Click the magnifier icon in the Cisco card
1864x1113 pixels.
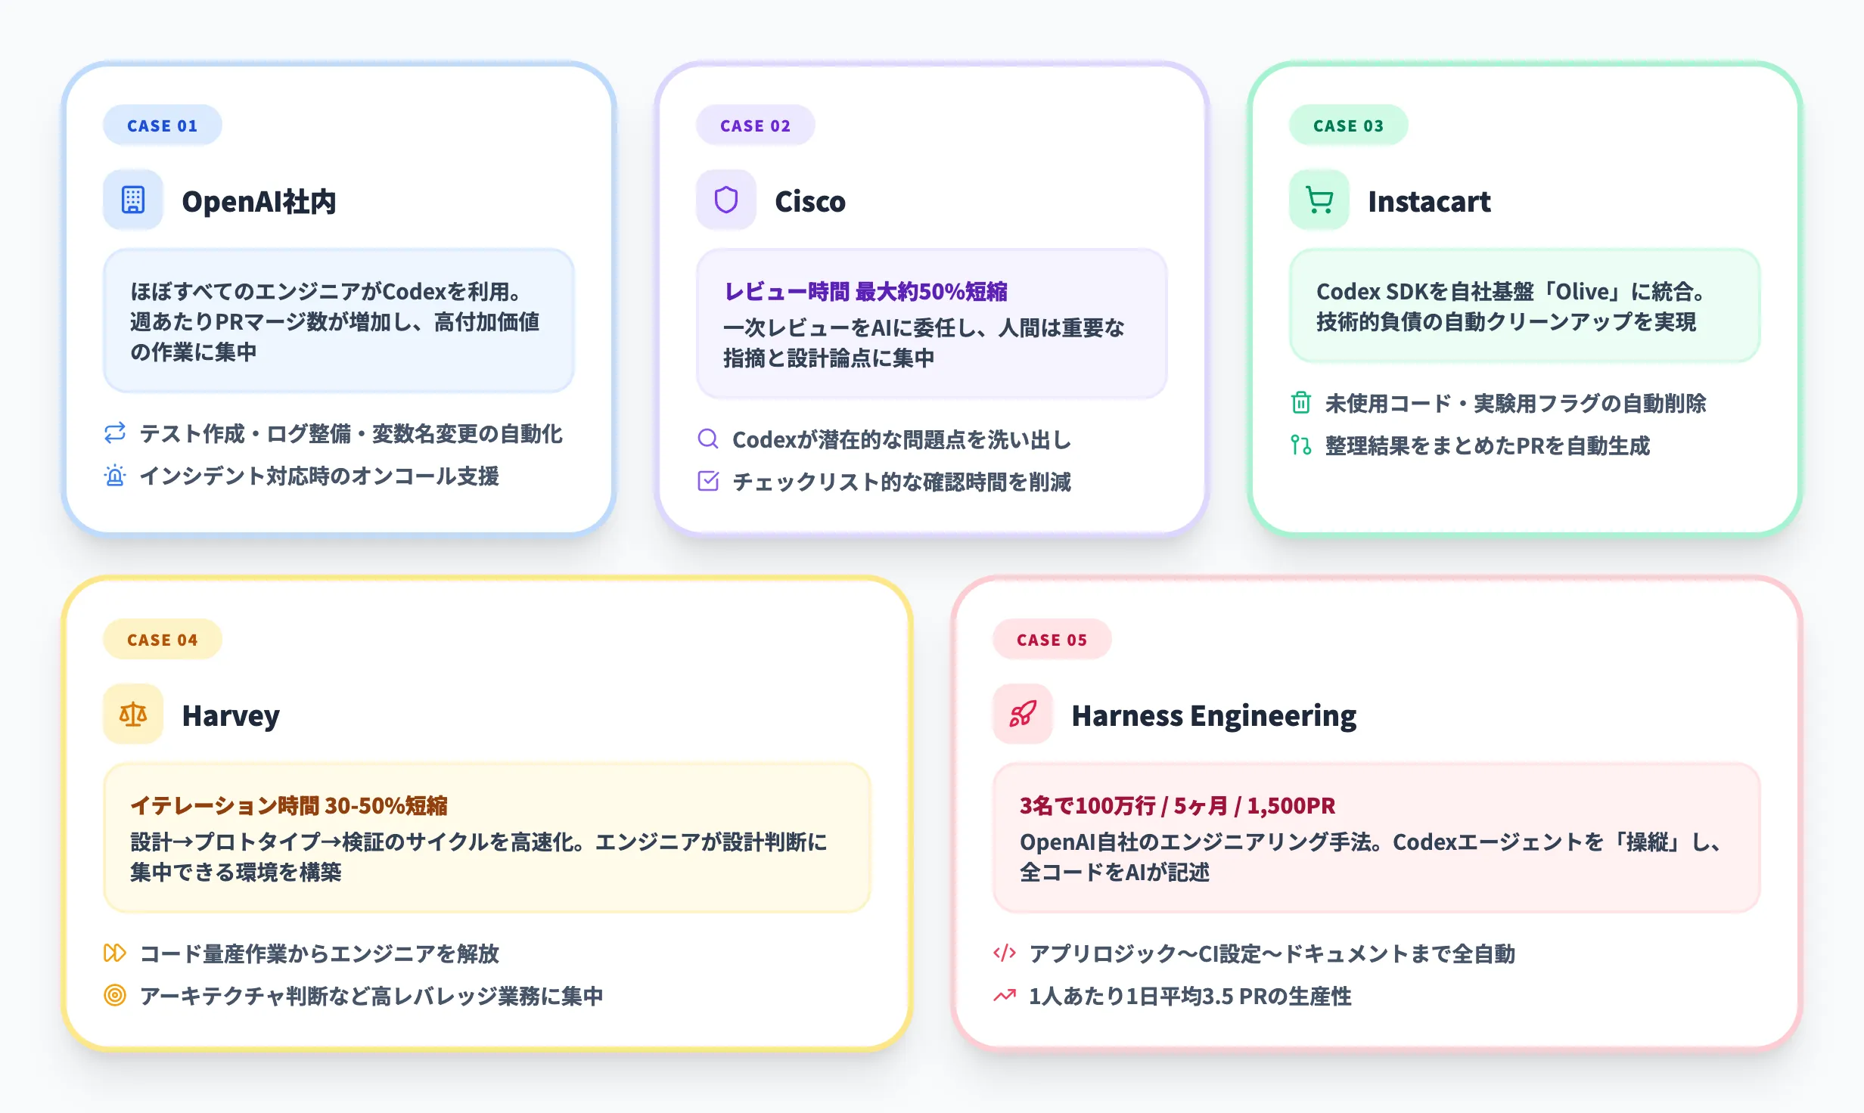(708, 438)
